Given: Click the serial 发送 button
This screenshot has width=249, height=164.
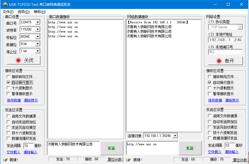Looking at the screenshot, I should pos(112,148).
